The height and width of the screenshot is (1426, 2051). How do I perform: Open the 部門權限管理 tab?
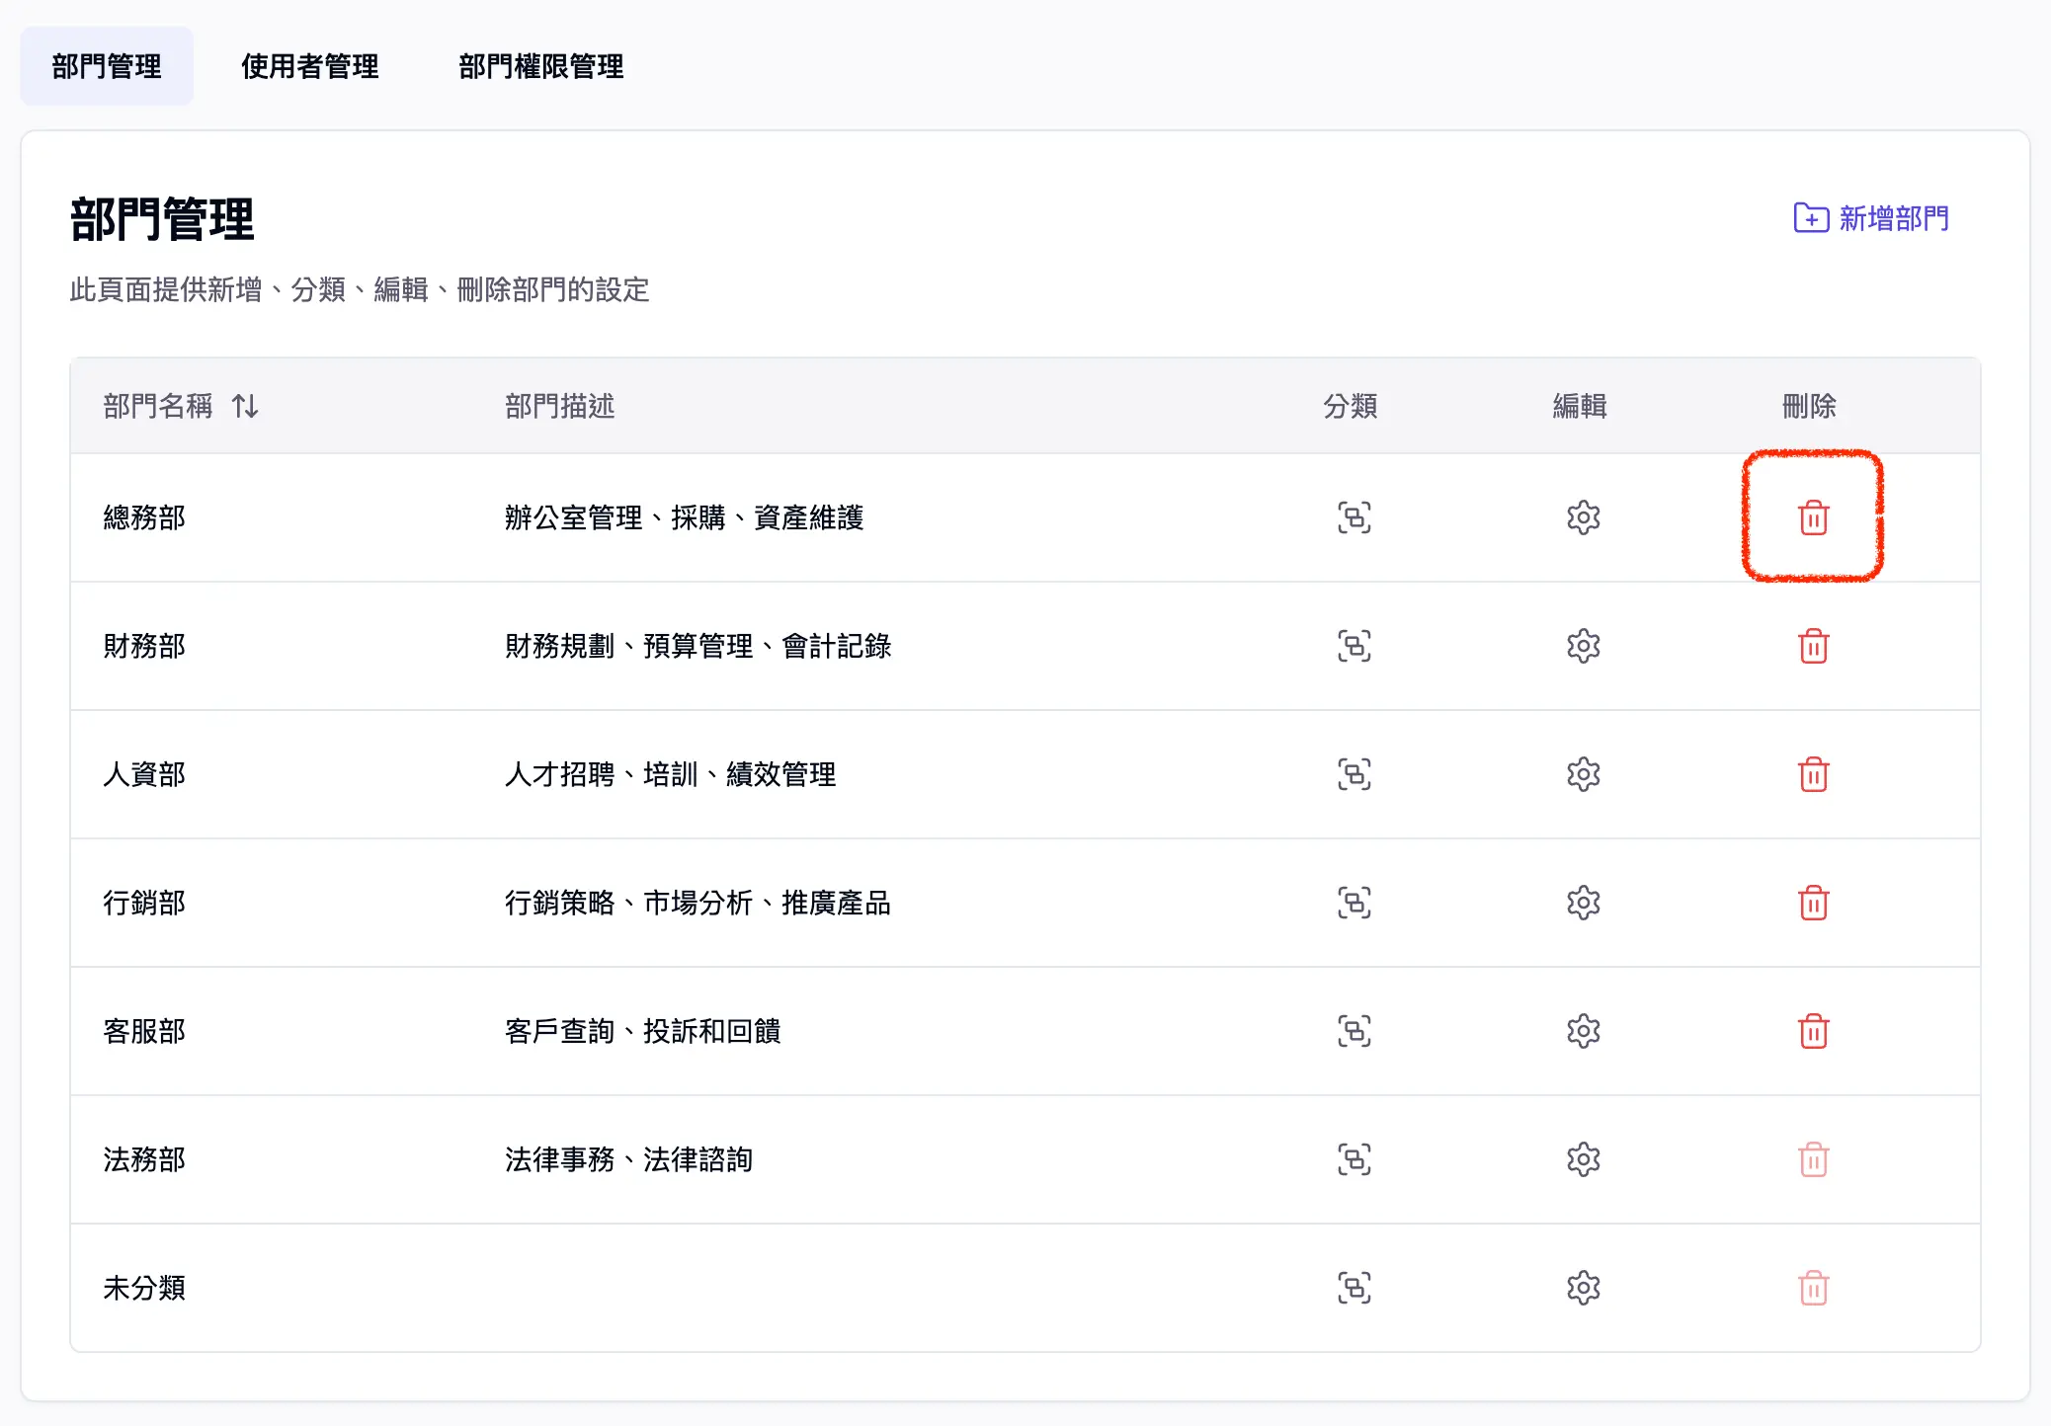pyautogui.click(x=540, y=66)
